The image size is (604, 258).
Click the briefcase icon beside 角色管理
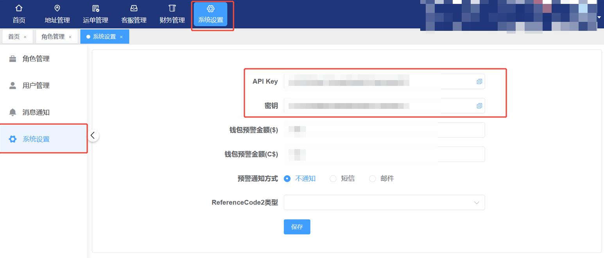pos(13,59)
